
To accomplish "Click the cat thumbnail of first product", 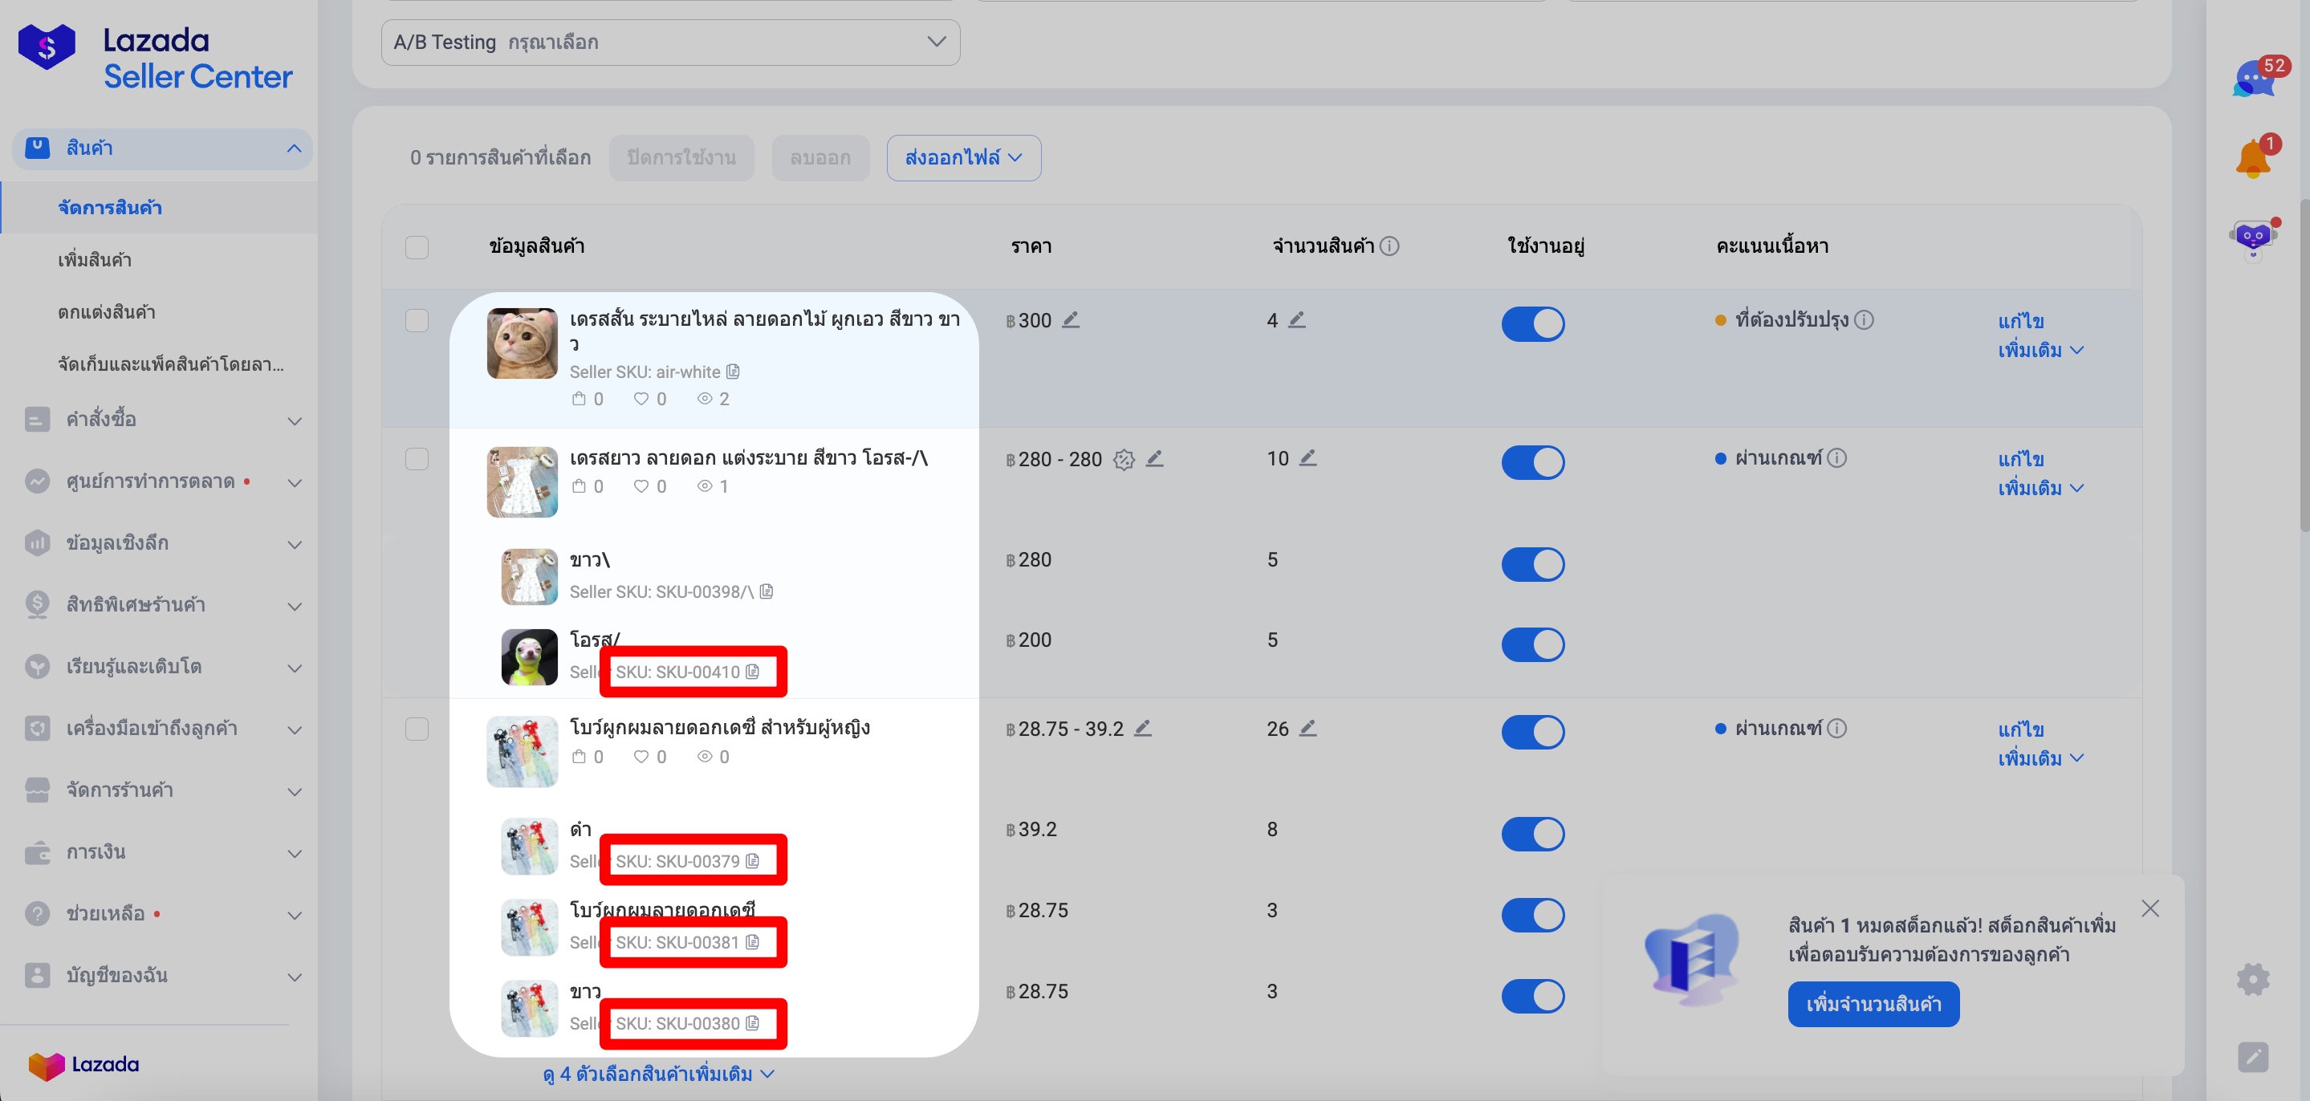I will (522, 343).
